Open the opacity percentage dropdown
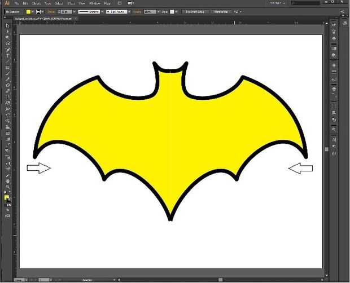 [x=158, y=12]
